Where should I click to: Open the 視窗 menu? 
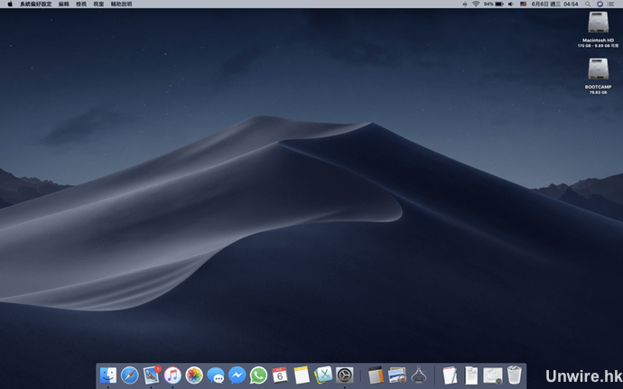pyautogui.click(x=98, y=4)
